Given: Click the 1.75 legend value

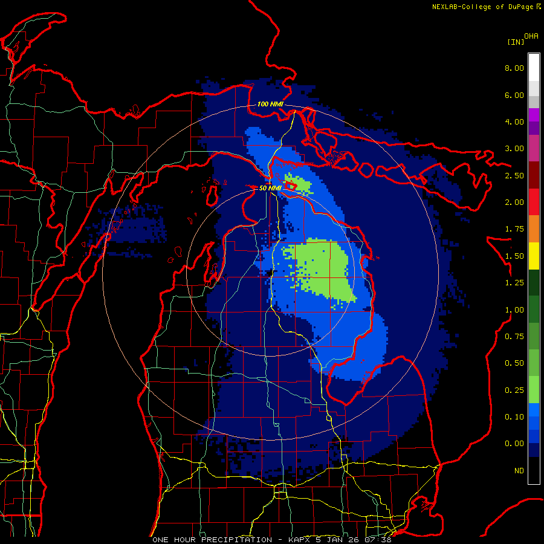Looking at the screenshot, I should [514, 229].
